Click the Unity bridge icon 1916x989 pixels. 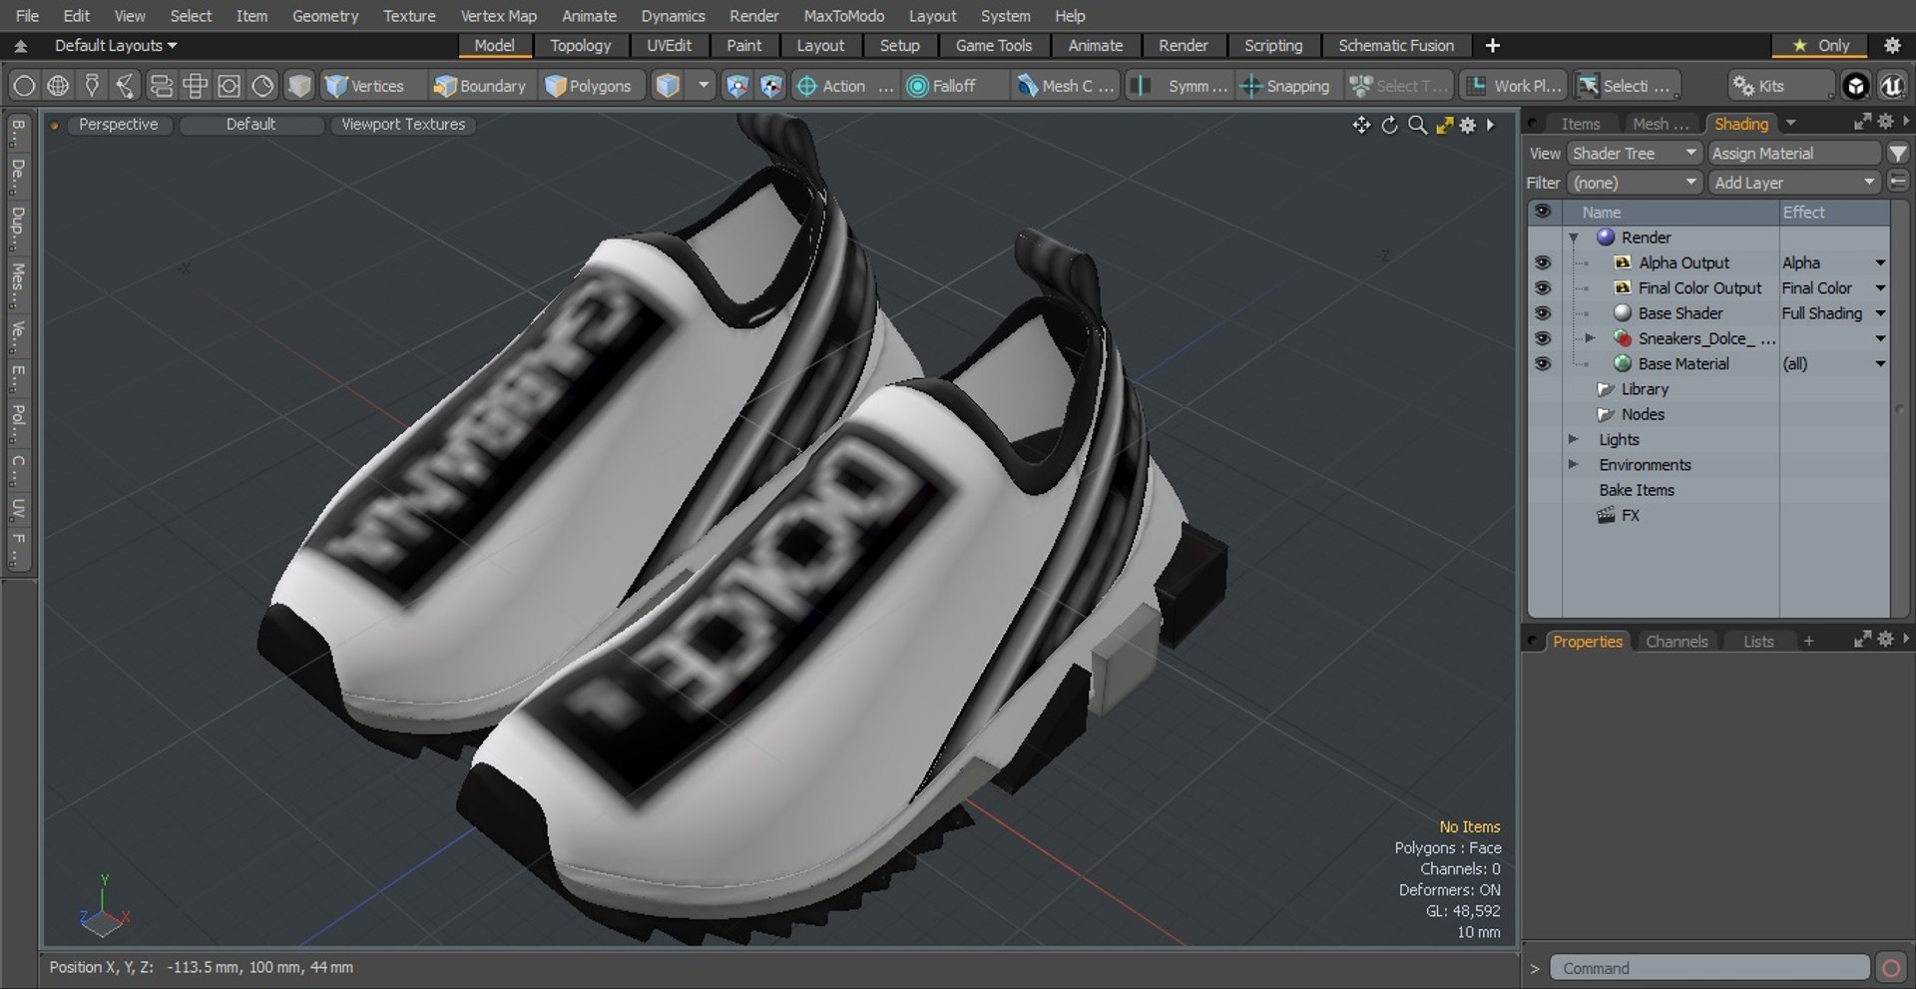tap(1856, 86)
